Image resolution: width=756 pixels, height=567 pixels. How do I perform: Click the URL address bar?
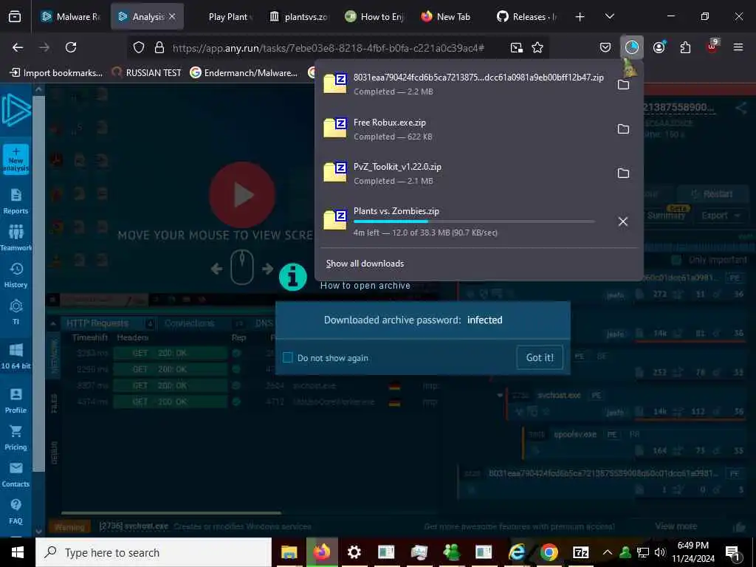click(x=328, y=48)
